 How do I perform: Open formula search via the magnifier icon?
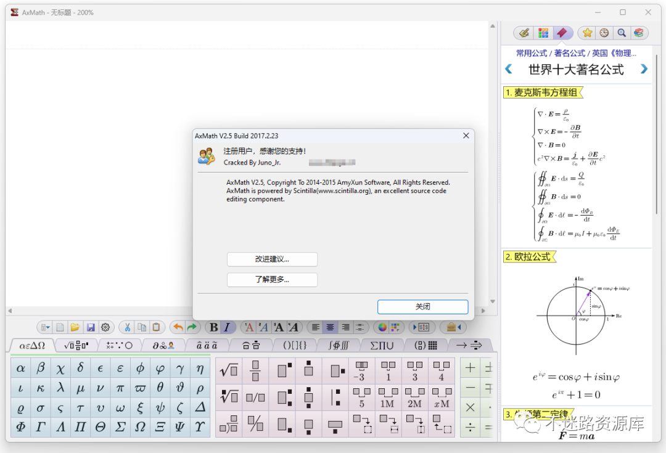click(x=622, y=33)
